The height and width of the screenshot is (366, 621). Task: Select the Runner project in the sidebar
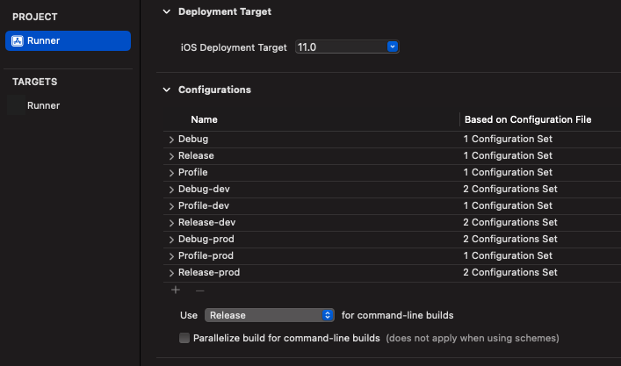(68, 40)
